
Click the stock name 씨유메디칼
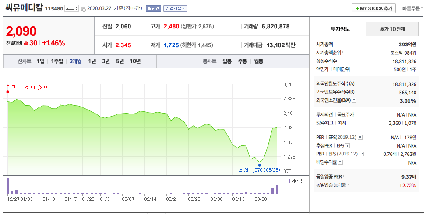pyautogui.click(x=24, y=8)
